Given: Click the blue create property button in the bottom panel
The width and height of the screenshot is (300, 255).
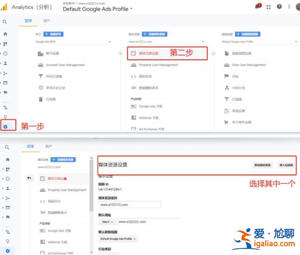Looking at the screenshot, I should click(63, 159).
